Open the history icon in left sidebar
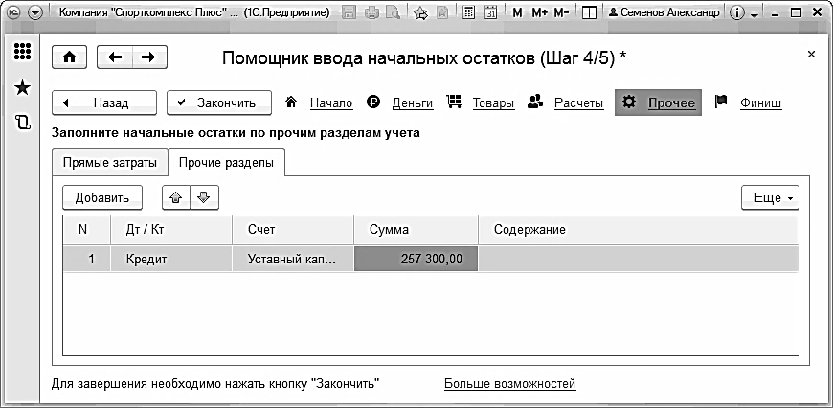Viewport: 833px width, 408px height. [22, 123]
